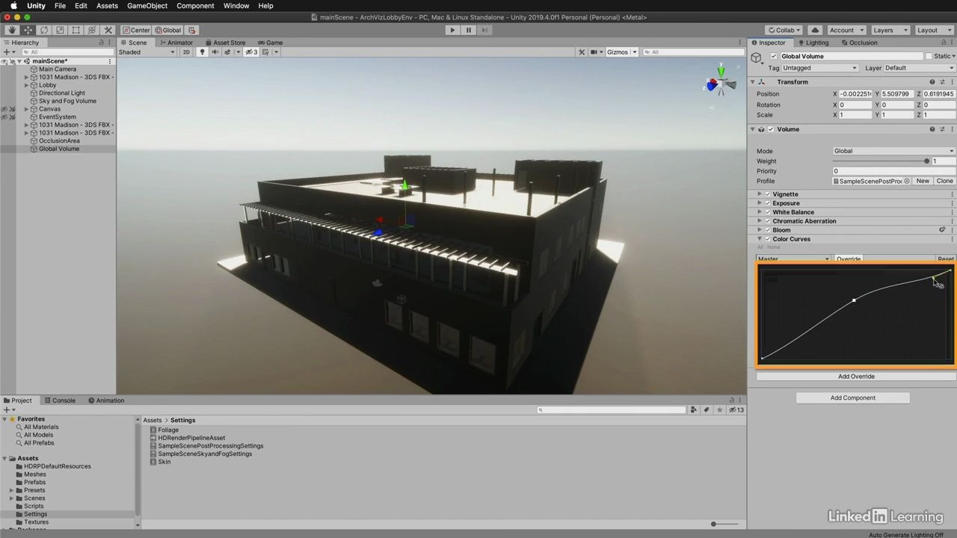Expand the Exposure override section
Viewport: 957px width, 538px height.
pos(760,202)
